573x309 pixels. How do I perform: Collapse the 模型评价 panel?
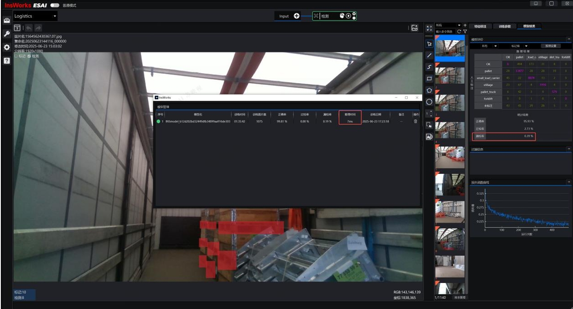[568, 39]
